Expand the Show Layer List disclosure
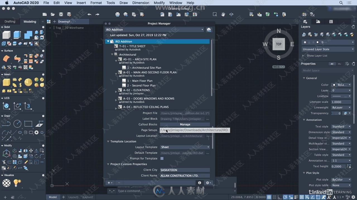357x200 pixels. pyautogui.click(x=303, y=56)
